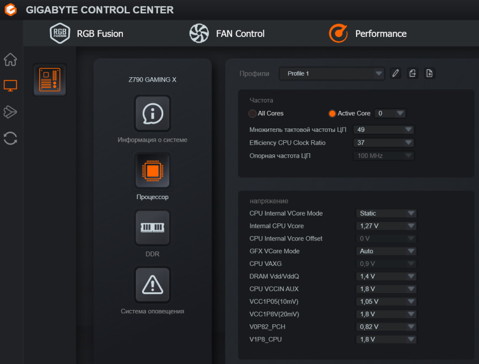Click the напряжение section heading
The height and width of the screenshot is (364, 479).
coord(269,201)
